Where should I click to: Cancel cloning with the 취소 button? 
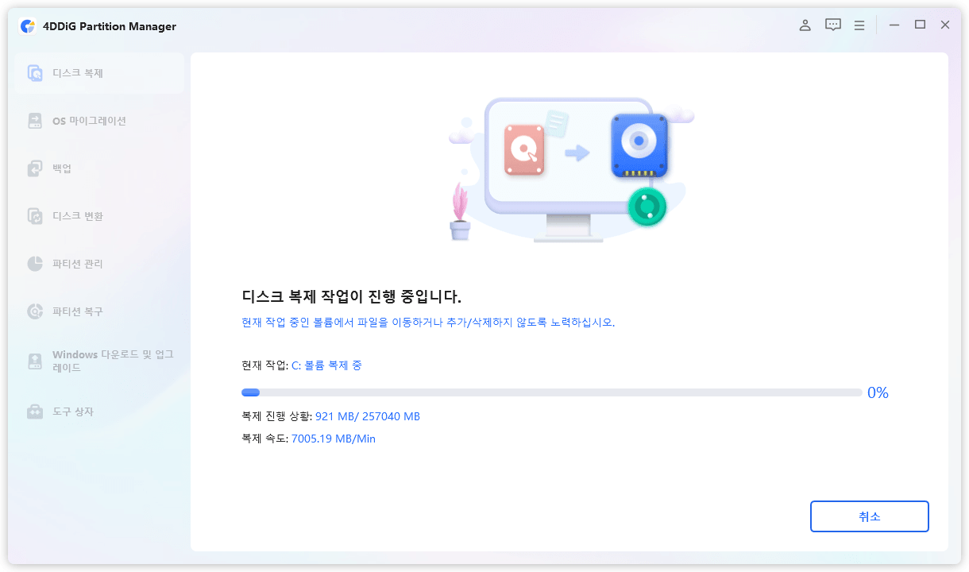870,516
